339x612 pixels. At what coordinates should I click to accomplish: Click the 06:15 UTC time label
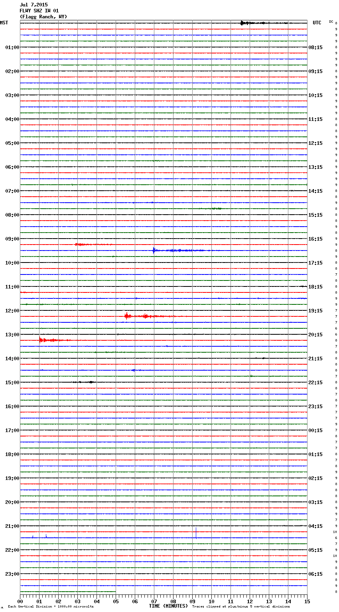(x=315, y=574)
